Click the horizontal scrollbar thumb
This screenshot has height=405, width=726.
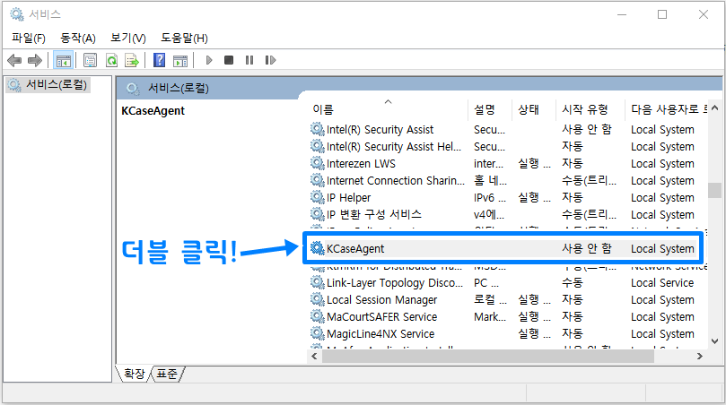pyautogui.click(x=488, y=356)
